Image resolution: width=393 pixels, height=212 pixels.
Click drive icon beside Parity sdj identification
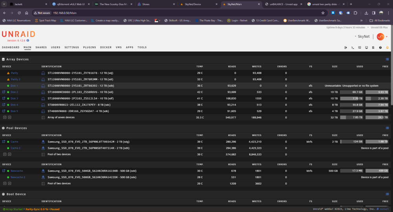43,73
